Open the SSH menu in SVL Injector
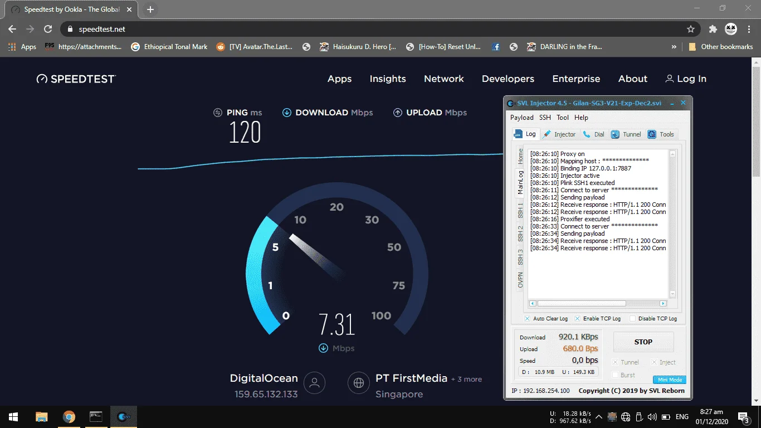This screenshot has width=761, height=428. click(545, 118)
